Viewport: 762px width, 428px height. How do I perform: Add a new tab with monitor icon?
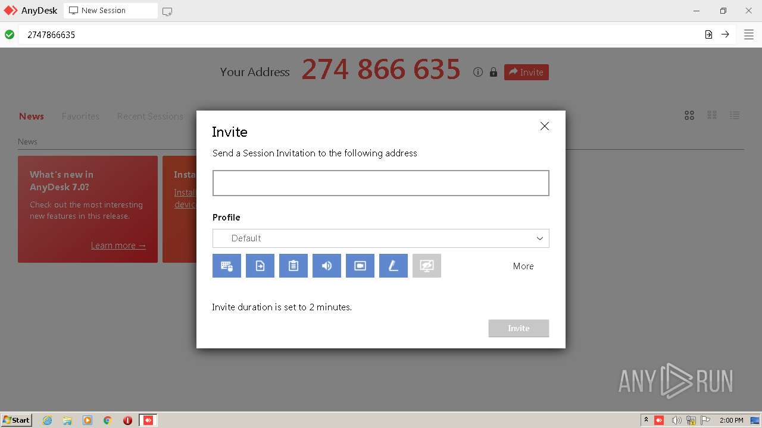(x=167, y=11)
